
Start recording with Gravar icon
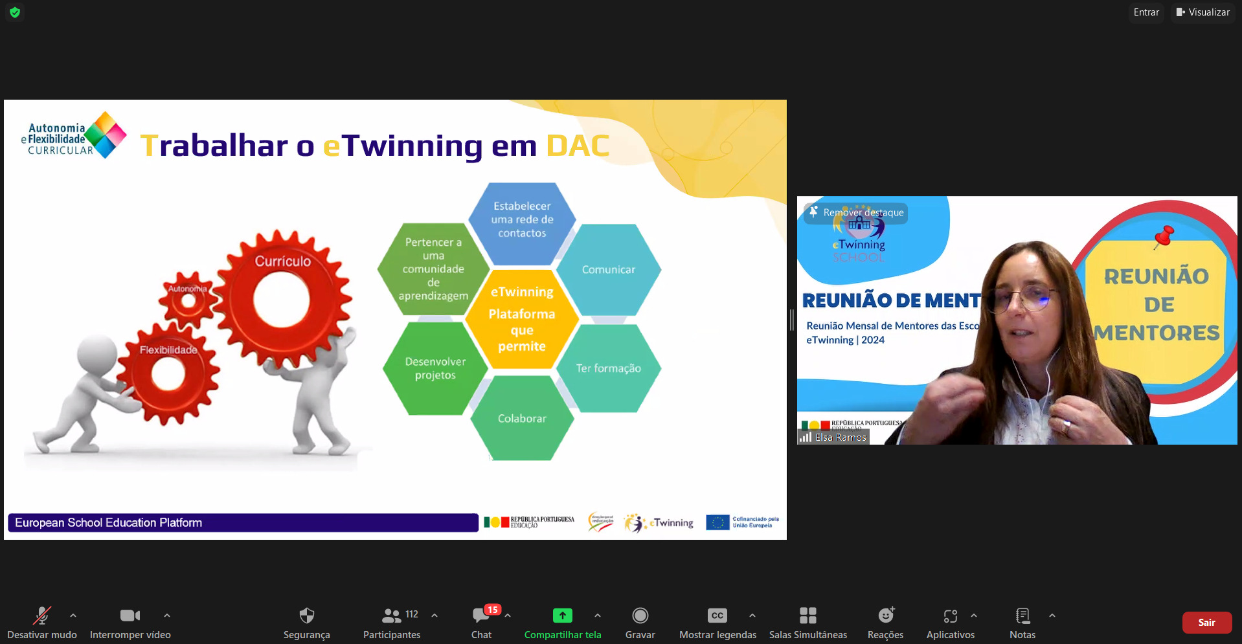(640, 615)
